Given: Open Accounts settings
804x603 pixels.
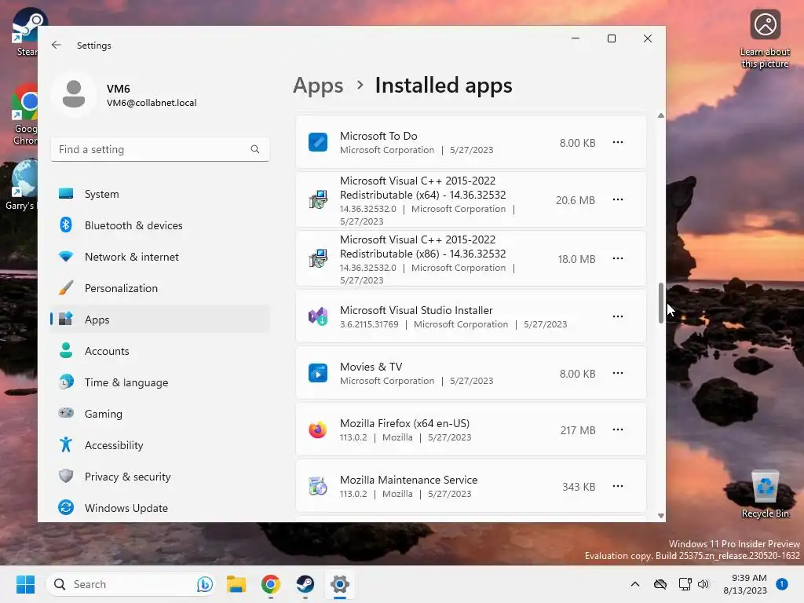Looking at the screenshot, I should coord(160,351).
